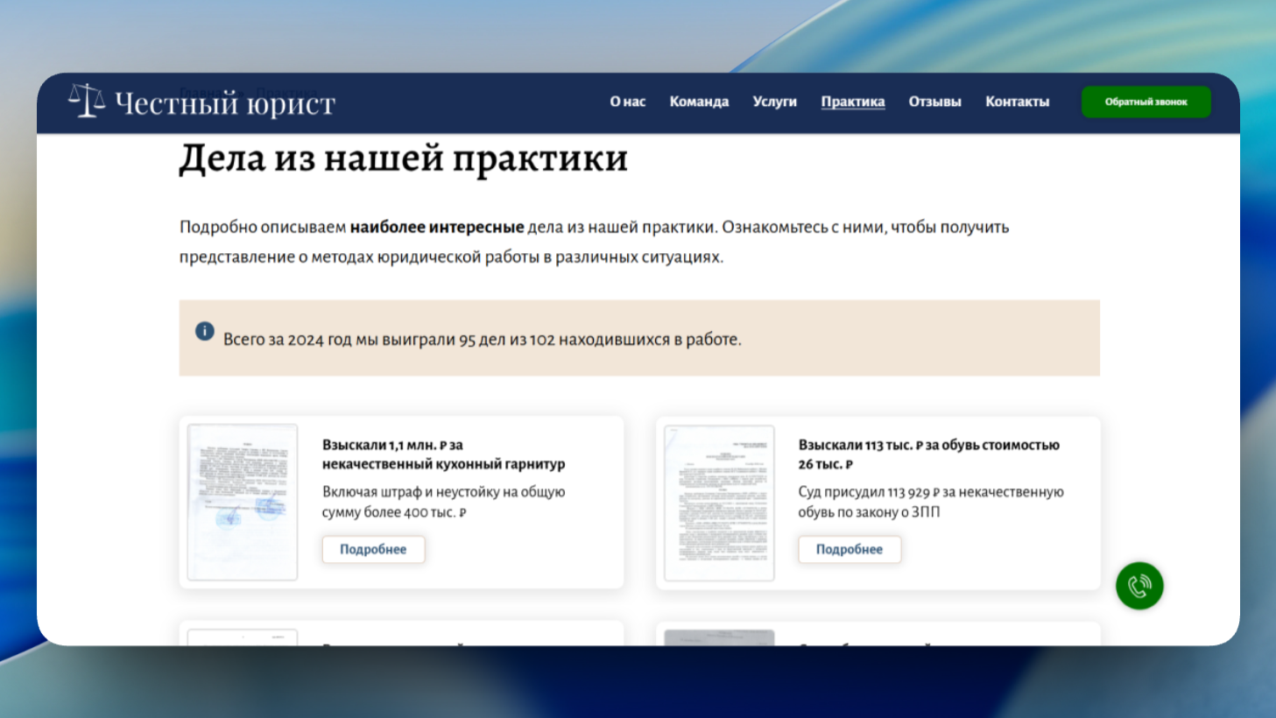
Task: Click the text «Включая штраф и неустойку на общую сумму»
Action: pos(443,502)
